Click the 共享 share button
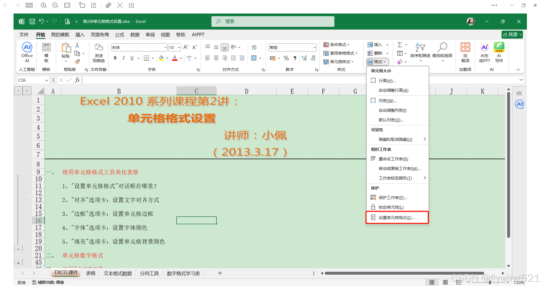This screenshot has height=287, width=541. tap(512, 34)
